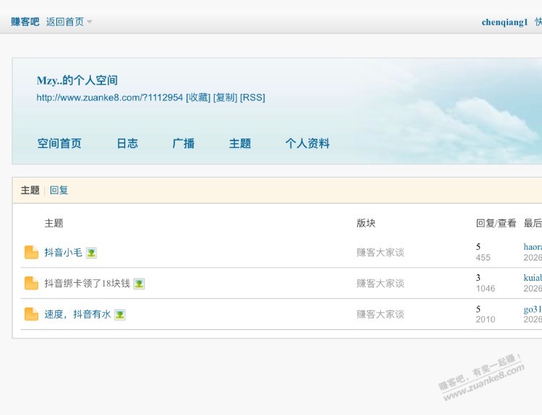
Task: Click folder icon beside 速度，抖音有水 thread
Action: [x=31, y=314]
